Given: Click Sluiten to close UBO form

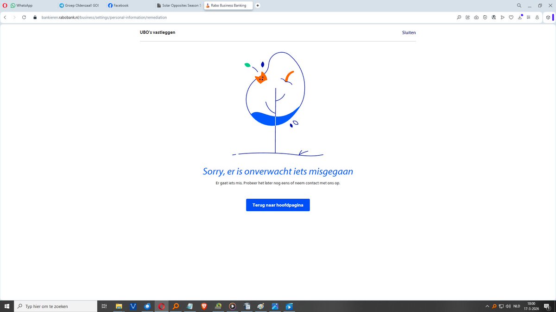Looking at the screenshot, I should tap(409, 32).
